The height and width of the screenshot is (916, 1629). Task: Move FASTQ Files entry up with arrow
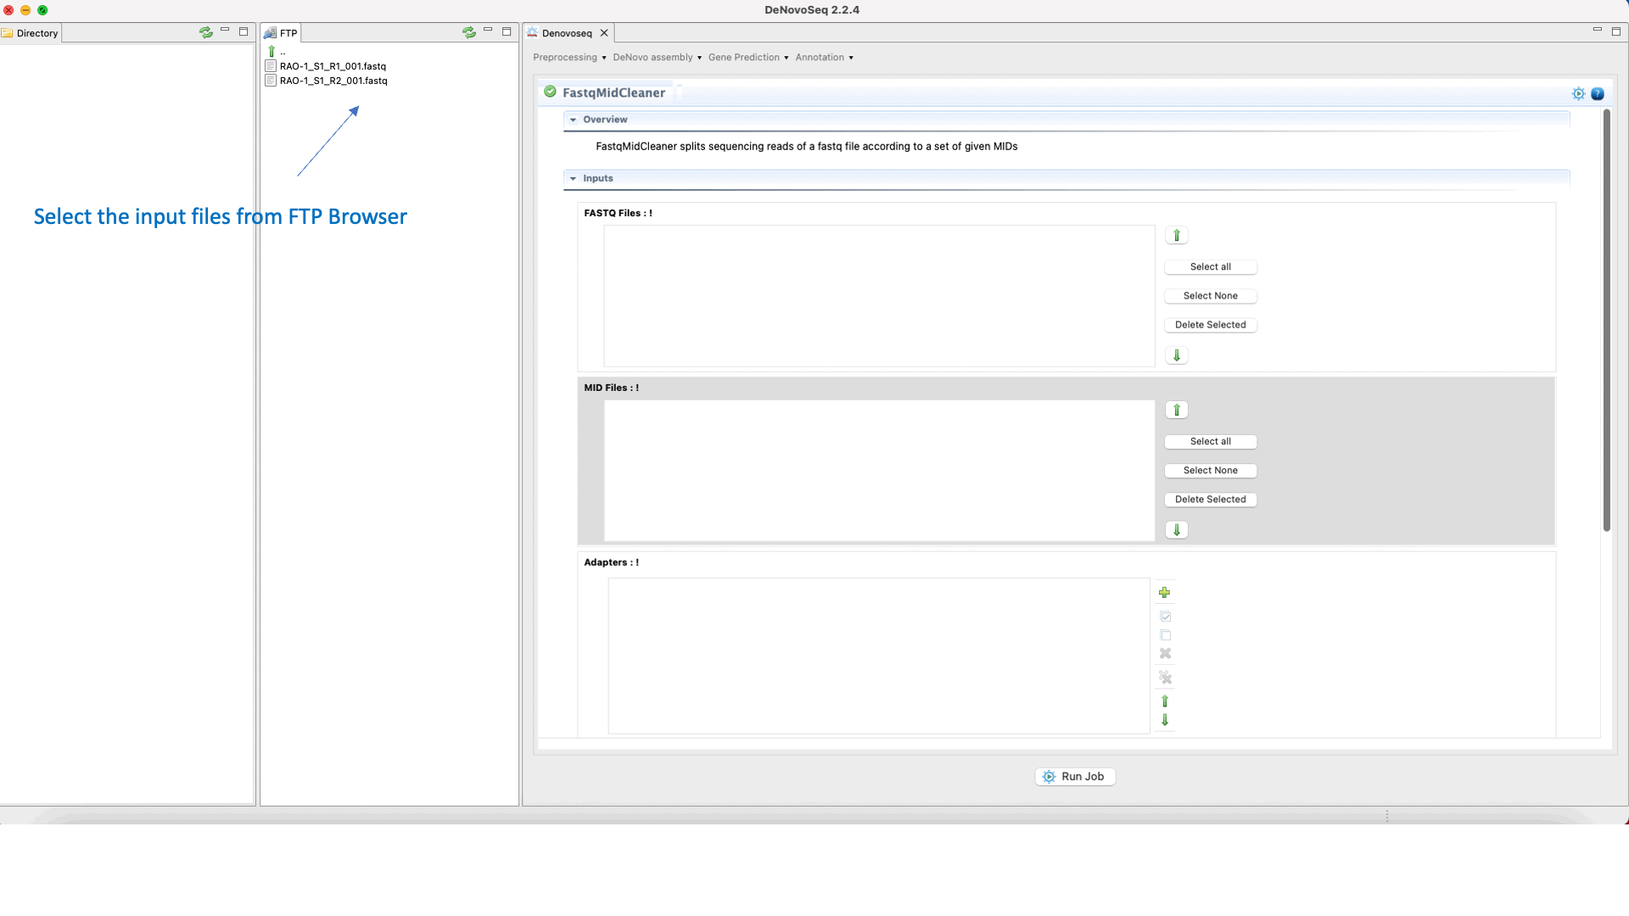1177,236
